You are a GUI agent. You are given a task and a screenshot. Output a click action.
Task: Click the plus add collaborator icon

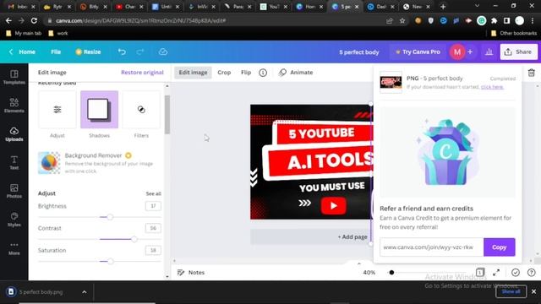coord(470,52)
